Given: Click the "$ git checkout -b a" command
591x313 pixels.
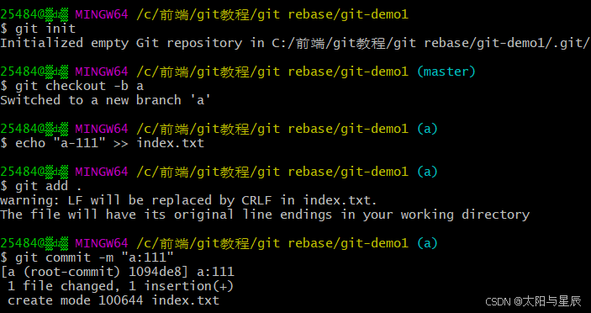Looking at the screenshot, I should pos(72,86).
